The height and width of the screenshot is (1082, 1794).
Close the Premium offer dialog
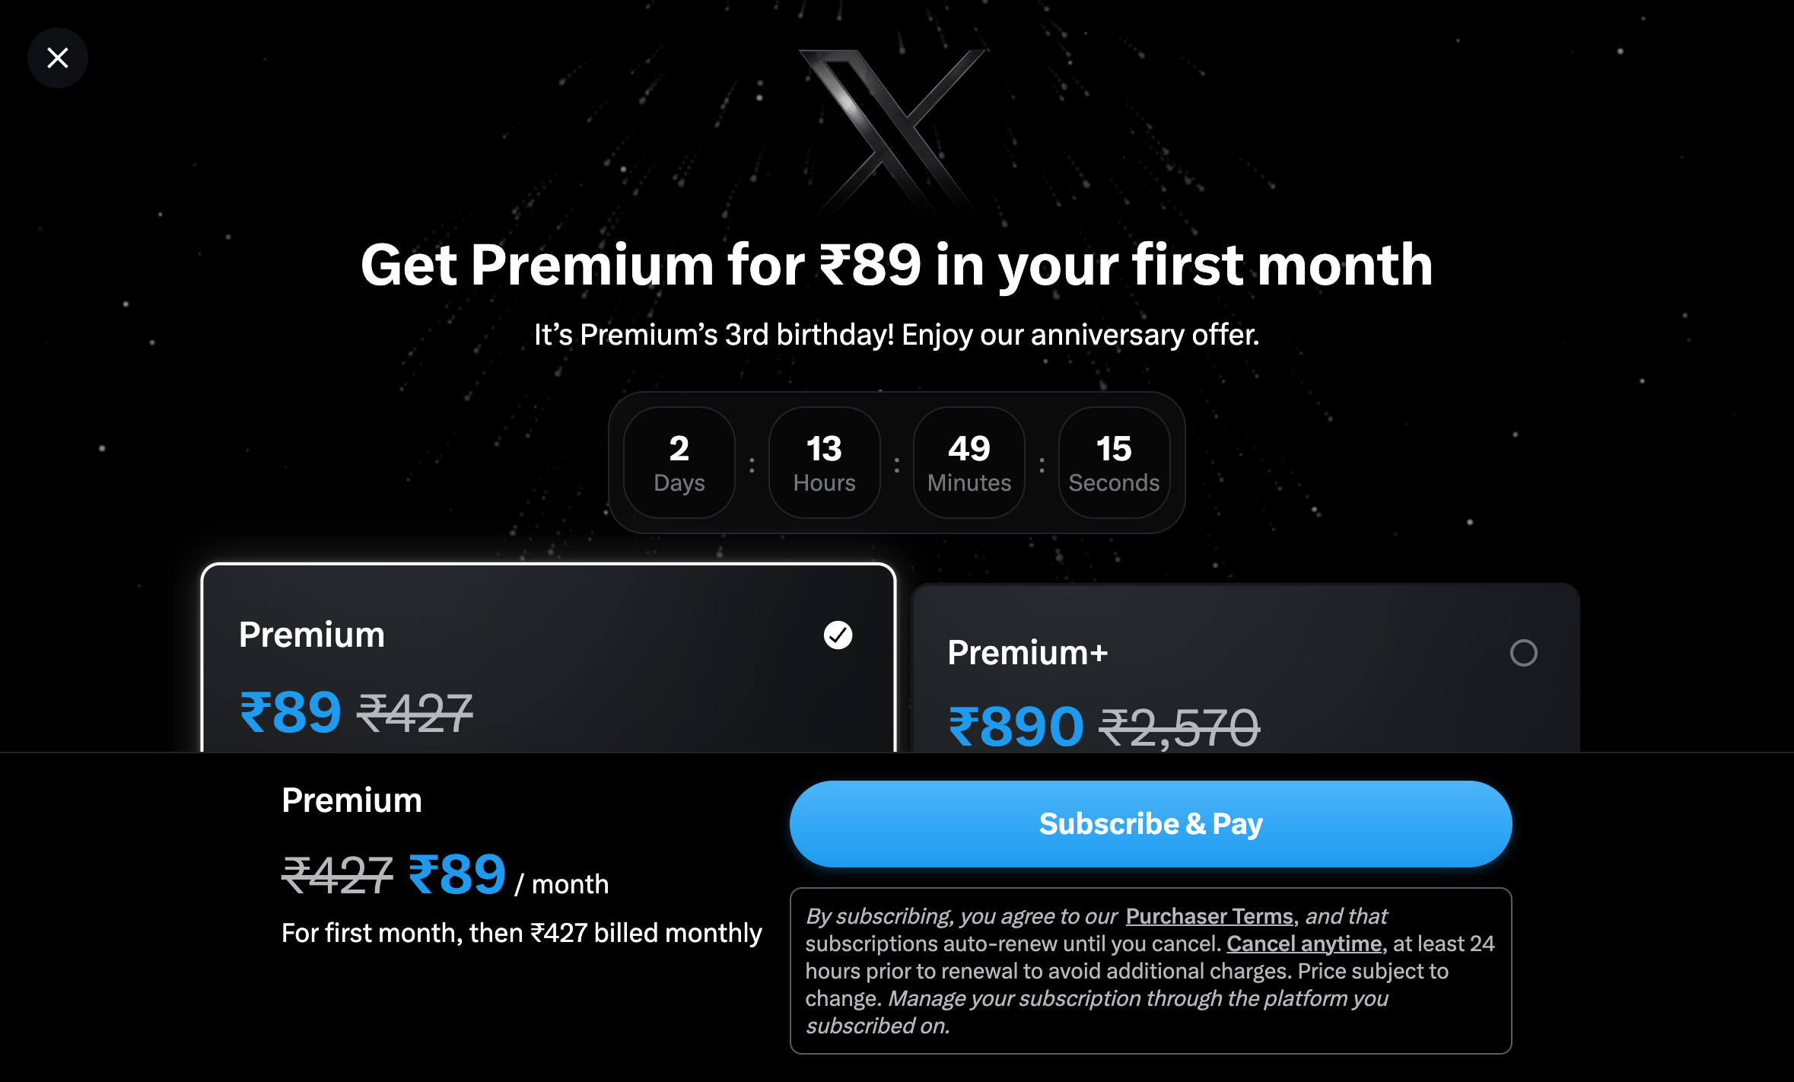click(x=58, y=58)
